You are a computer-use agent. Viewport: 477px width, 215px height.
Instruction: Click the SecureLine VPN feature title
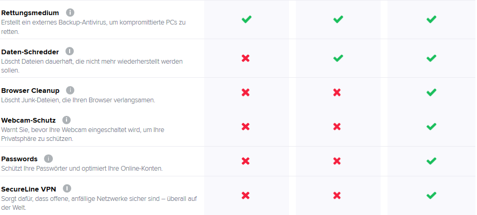(28, 189)
